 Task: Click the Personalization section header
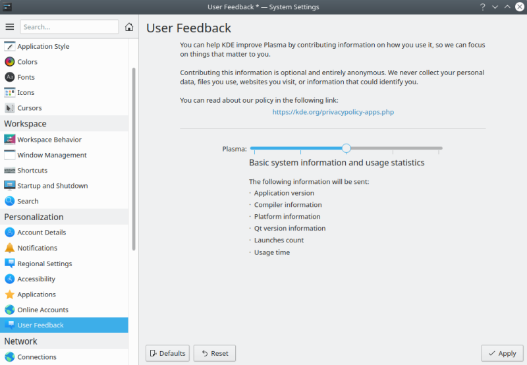pos(64,217)
